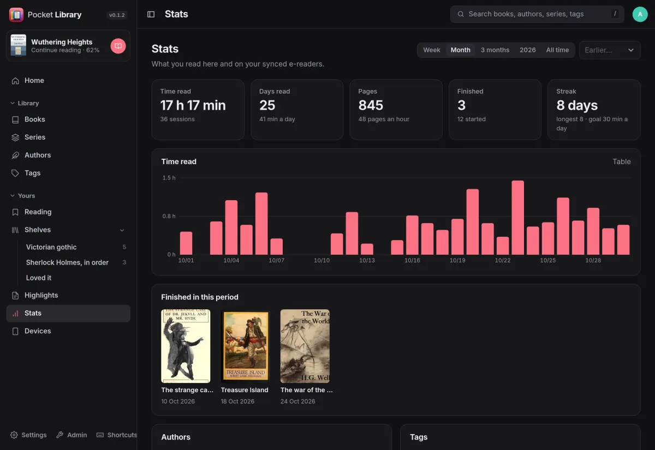This screenshot has height=450, width=655.
Task: Open Series in the sidebar
Action: (68, 137)
